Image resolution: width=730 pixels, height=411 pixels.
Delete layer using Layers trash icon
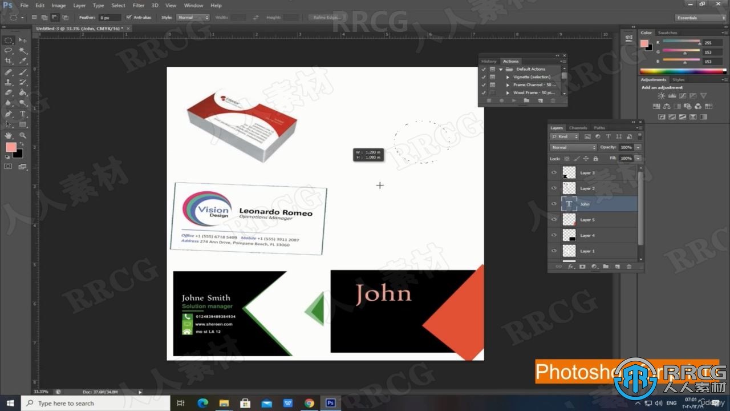[x=629, y=267]
